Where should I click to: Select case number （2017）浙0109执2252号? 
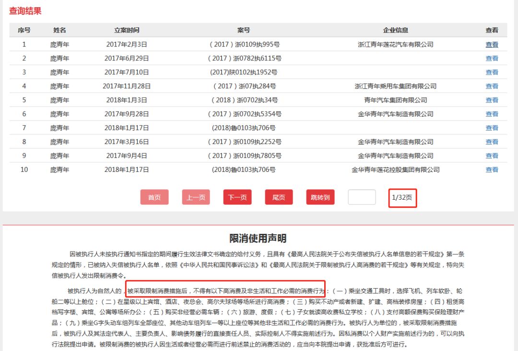click(245, 142)
